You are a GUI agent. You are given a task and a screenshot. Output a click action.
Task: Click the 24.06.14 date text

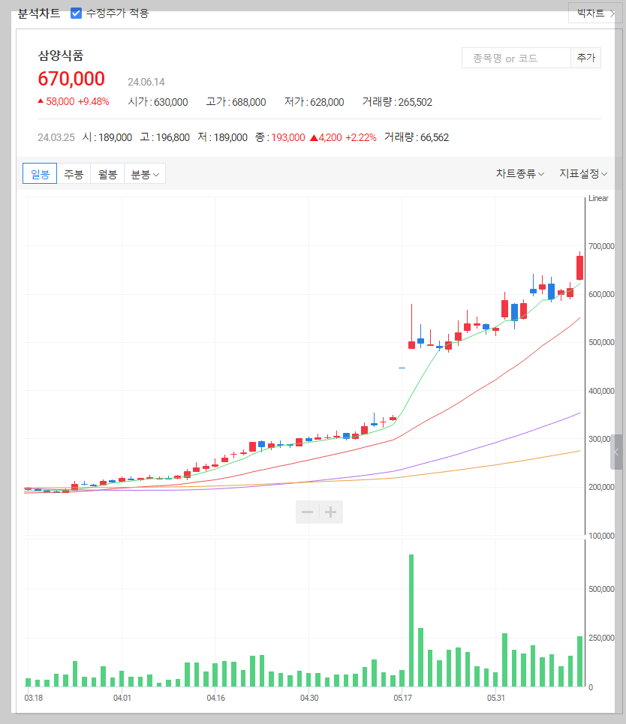pos(146,83)
